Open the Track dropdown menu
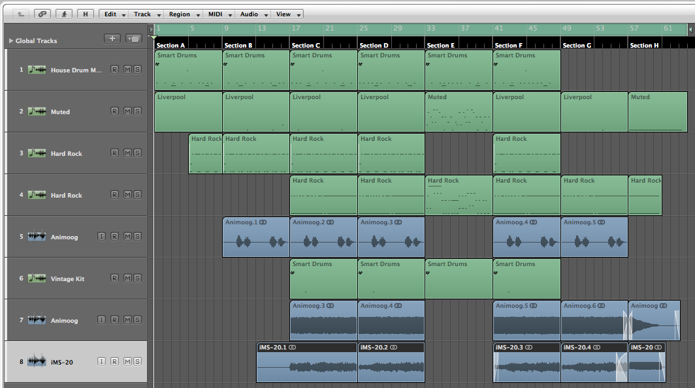Screen dimensions: 695x388 pos(147,14)
